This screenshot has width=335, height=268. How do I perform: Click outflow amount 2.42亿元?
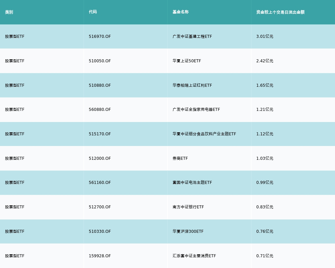point(265,61)
